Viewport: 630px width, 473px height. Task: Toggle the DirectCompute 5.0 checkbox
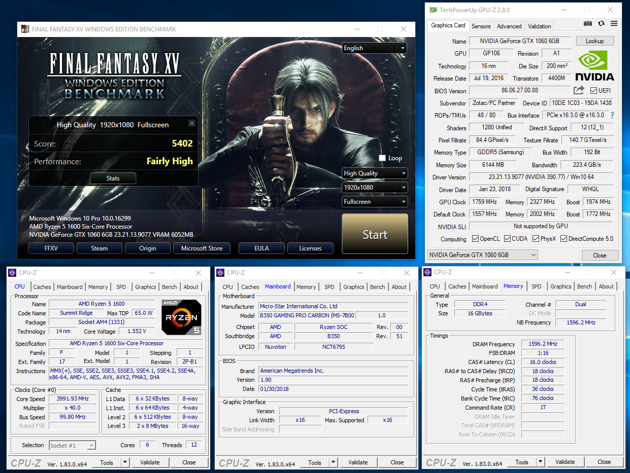coord(563,239)
